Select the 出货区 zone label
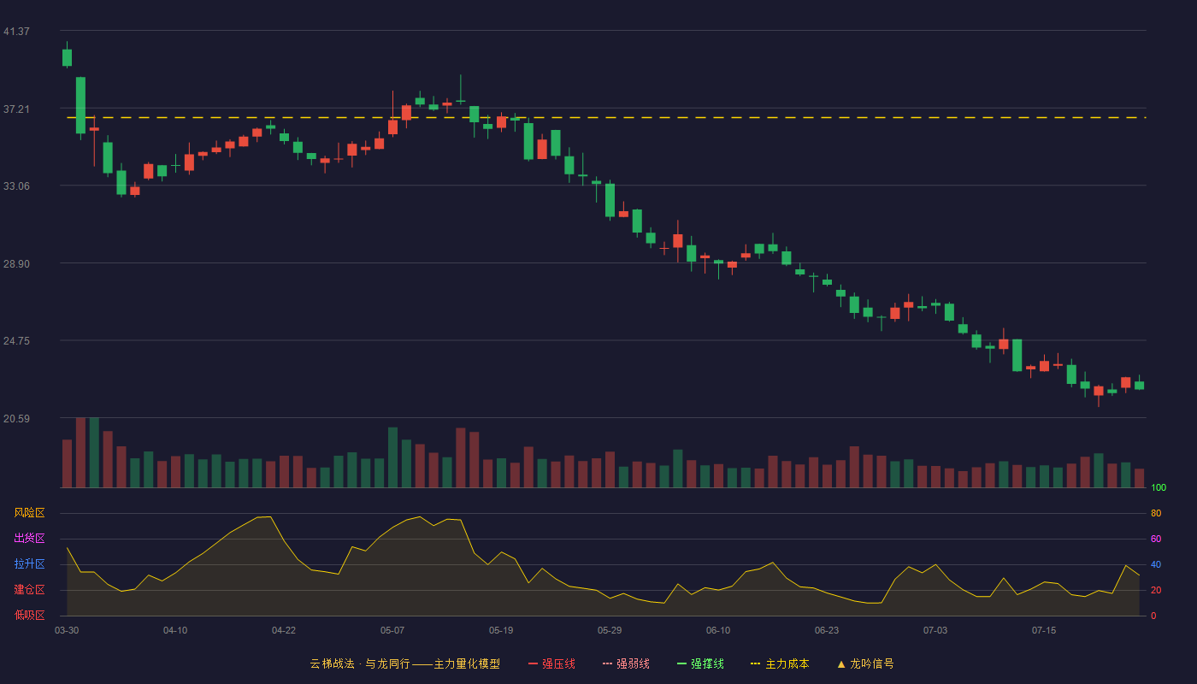The image size is (1197, 684). pyautogui.click(x=29, y=539)
